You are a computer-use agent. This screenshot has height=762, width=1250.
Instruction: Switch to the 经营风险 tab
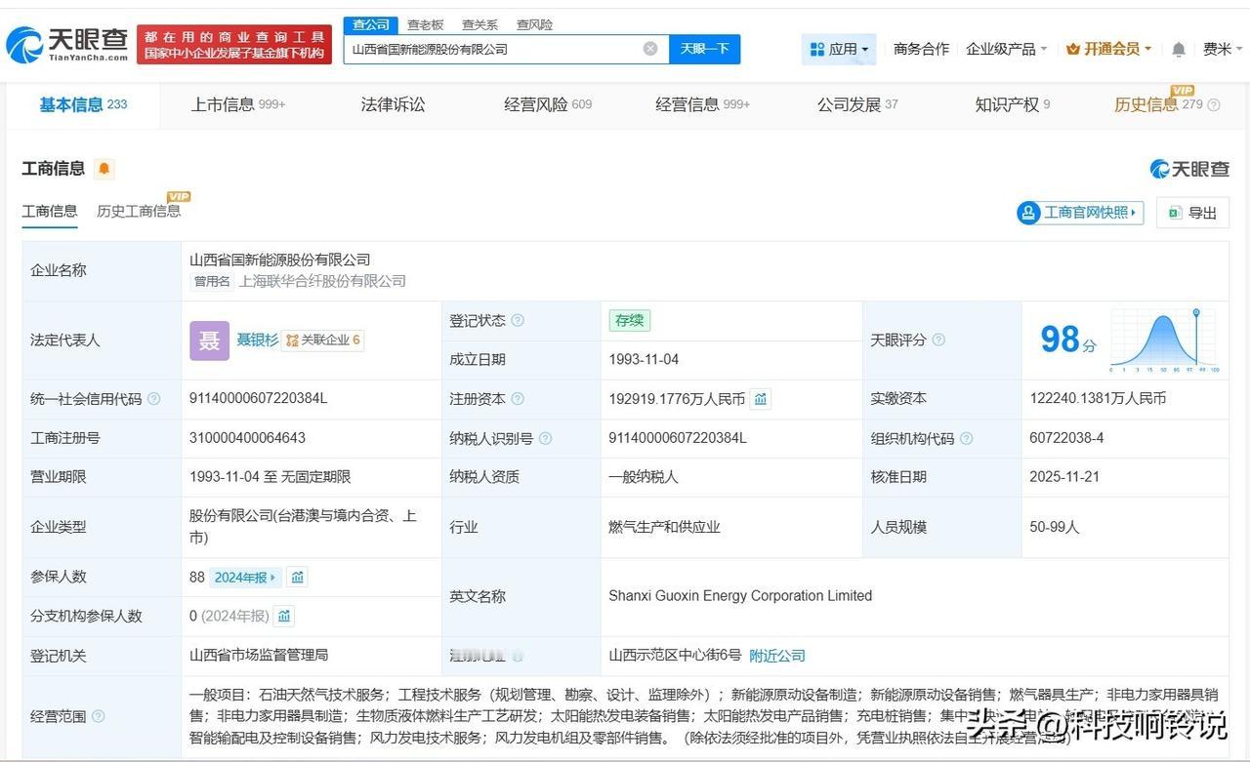547,104
